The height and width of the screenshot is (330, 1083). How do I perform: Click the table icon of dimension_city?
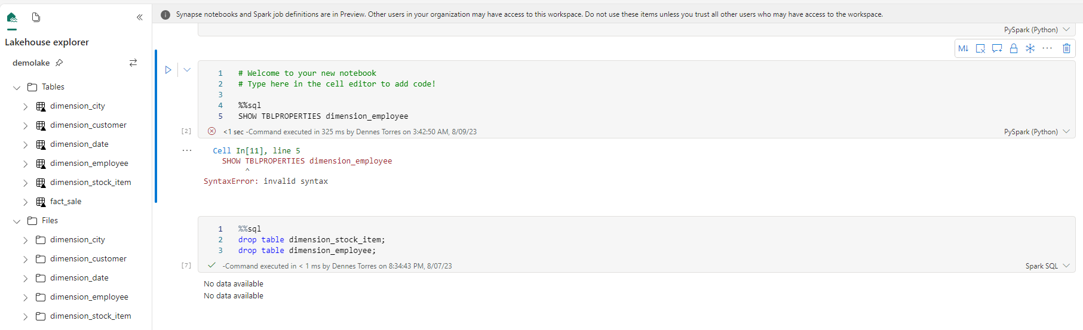tap(41, 106)
